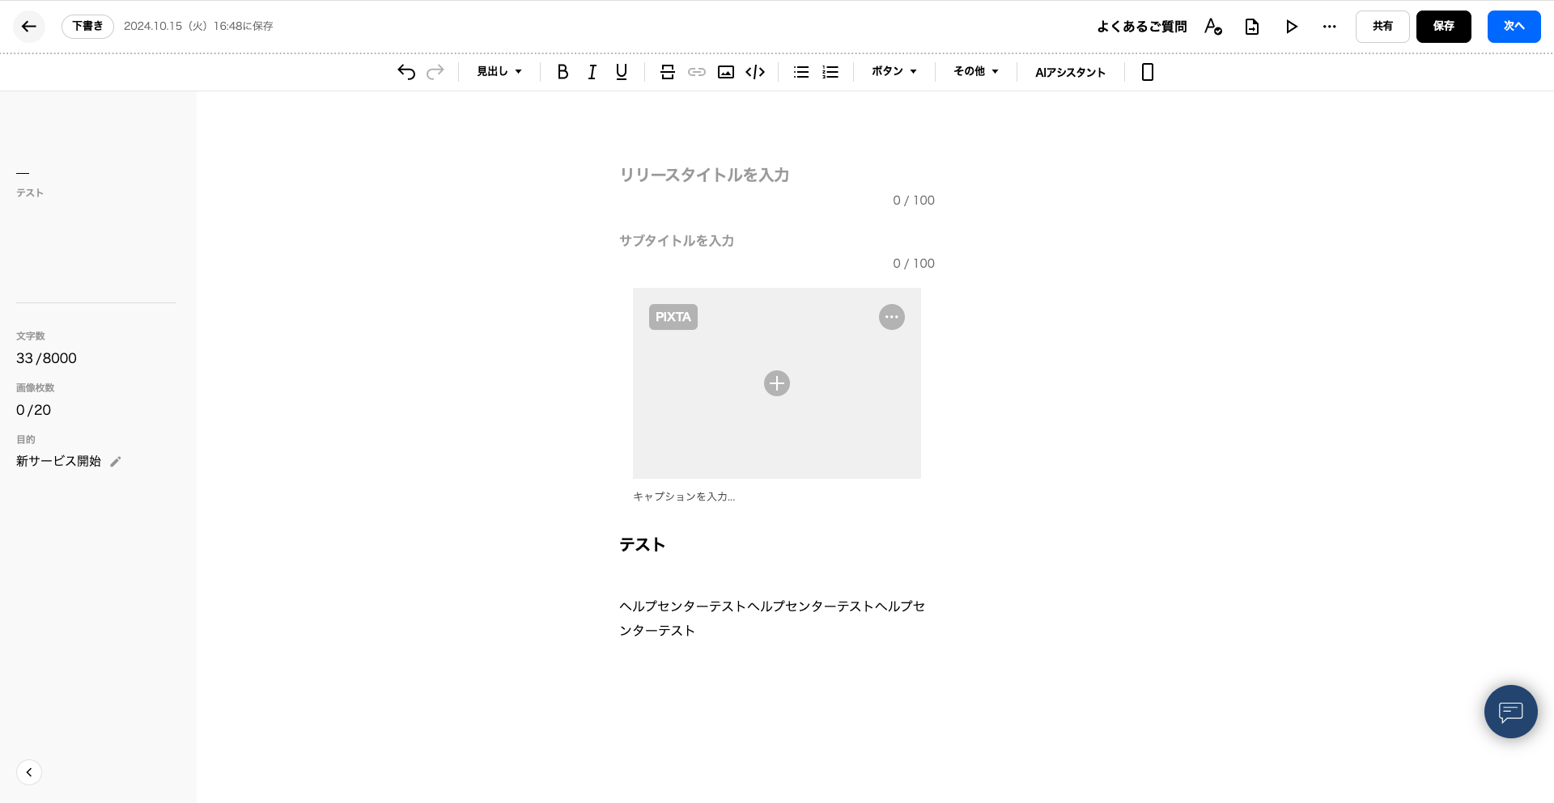Toggle bold formatting

[x=563, y=72]
